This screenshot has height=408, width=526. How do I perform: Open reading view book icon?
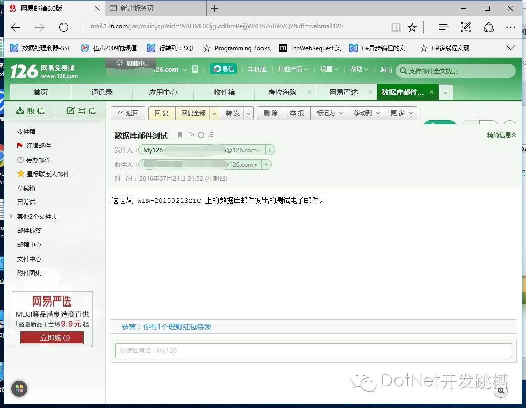coord(396,27)
